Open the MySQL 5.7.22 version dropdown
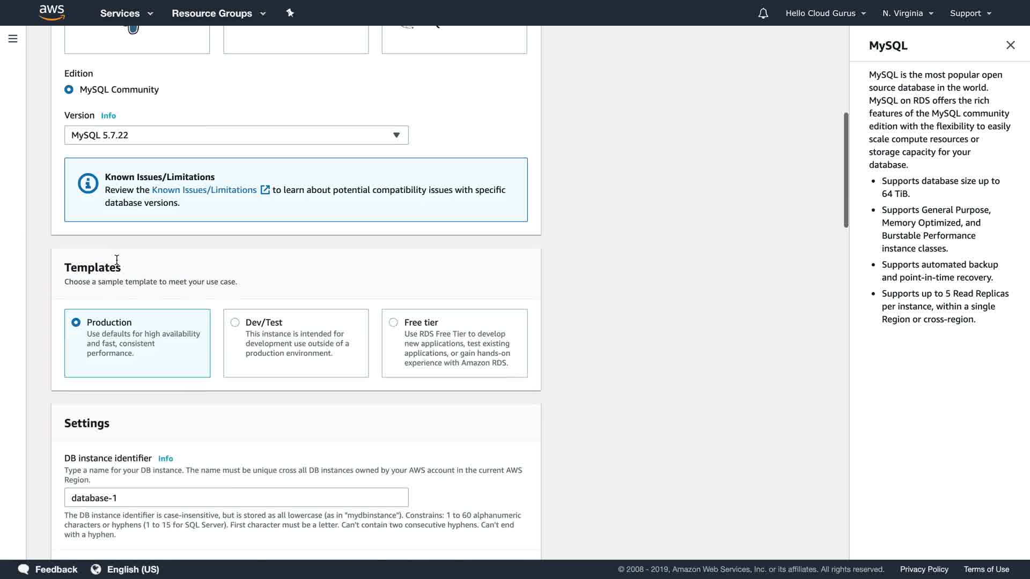 236,135
